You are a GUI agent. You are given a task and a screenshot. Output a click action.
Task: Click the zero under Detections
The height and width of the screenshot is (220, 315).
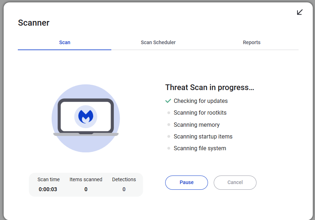[x=124, y=189]
